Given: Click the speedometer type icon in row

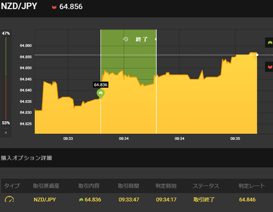Looking at the screenshot, I should [x=9, y=199].
